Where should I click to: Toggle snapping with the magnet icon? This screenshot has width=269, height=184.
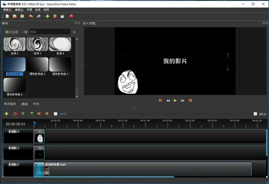15,114
